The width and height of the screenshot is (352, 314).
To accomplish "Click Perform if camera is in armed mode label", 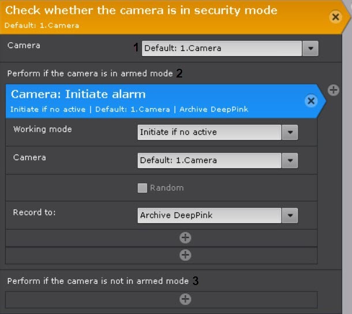I will [x=90, y=74].
